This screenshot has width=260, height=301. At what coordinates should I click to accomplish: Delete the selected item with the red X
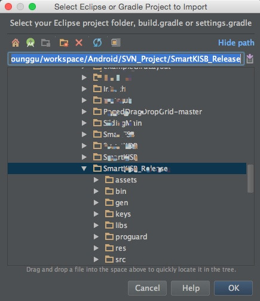pos(79,42)
